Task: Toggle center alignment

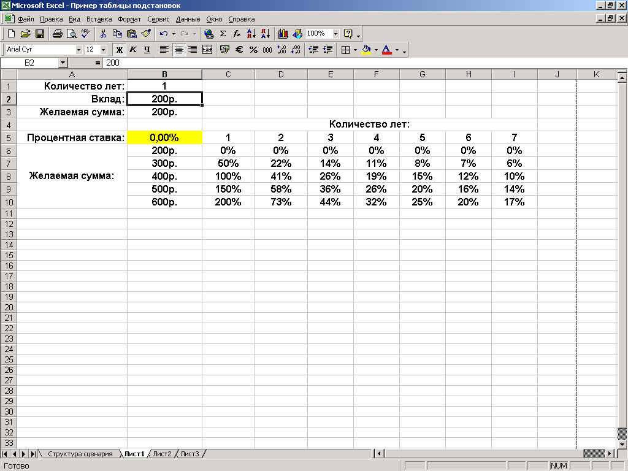Action: tap(178, 50)
